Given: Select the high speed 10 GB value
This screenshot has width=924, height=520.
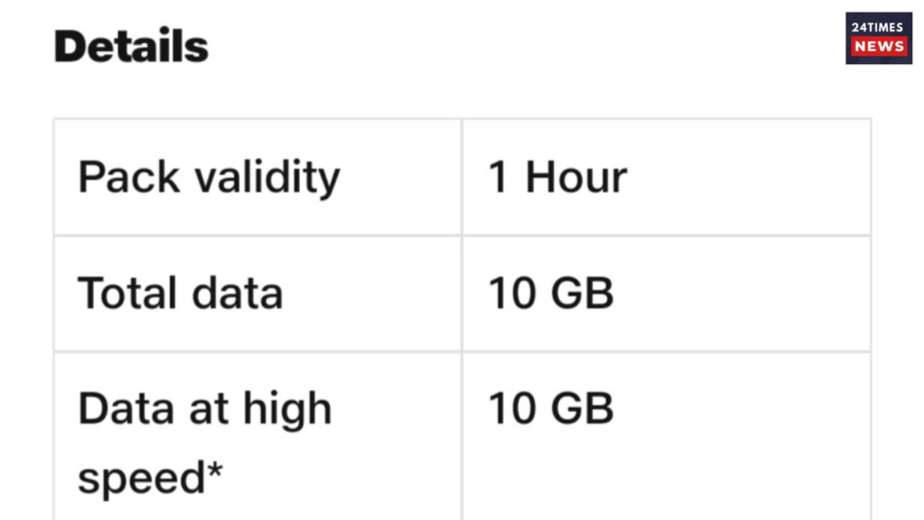Looking at the screenshot, I should click(x=551, y=408).
